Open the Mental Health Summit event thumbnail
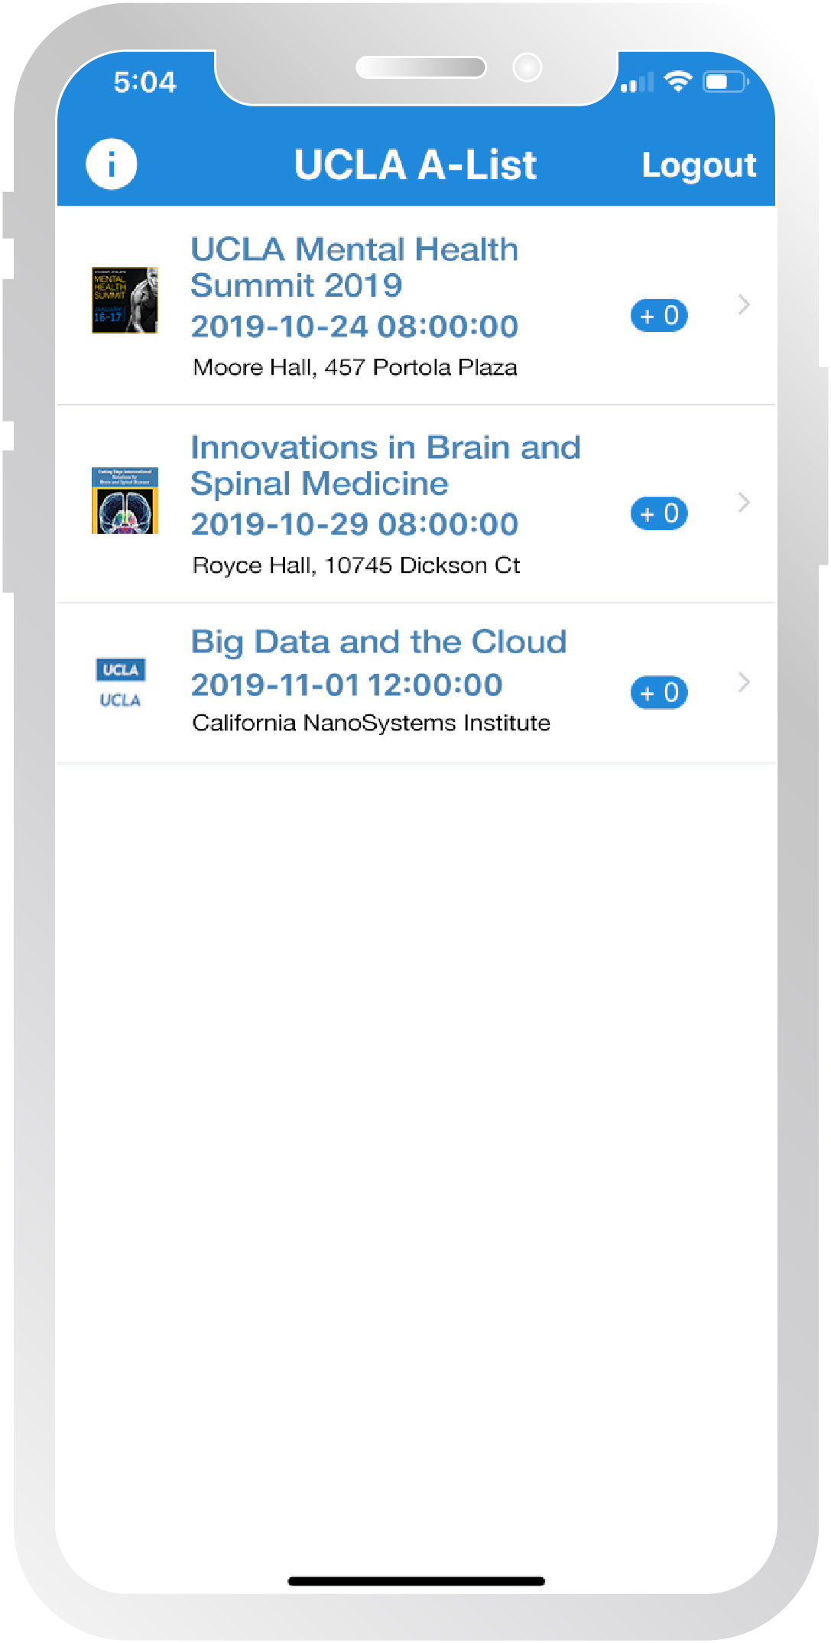Image resolution: width=831 pixels, height=1643 pixels. click(x=125, y=300)
